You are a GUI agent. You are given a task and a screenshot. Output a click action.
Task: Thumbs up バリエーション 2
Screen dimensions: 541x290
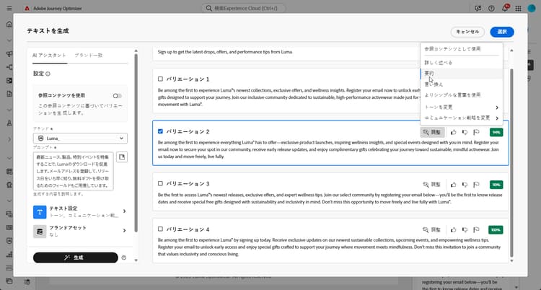tap(454, 132)
